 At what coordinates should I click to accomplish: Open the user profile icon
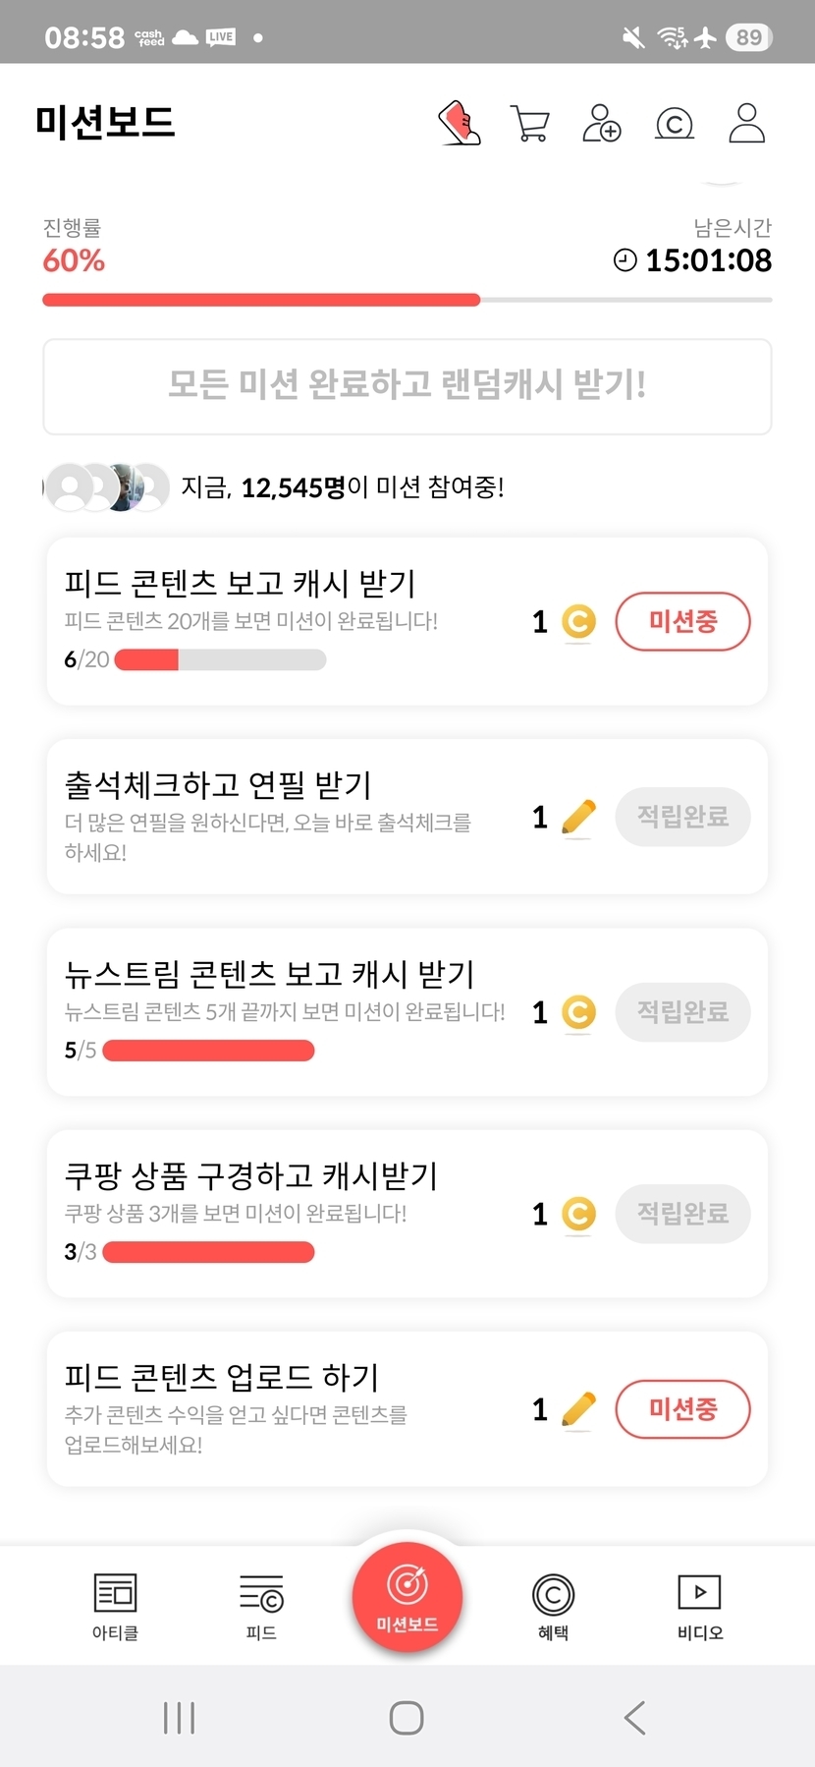746,124
